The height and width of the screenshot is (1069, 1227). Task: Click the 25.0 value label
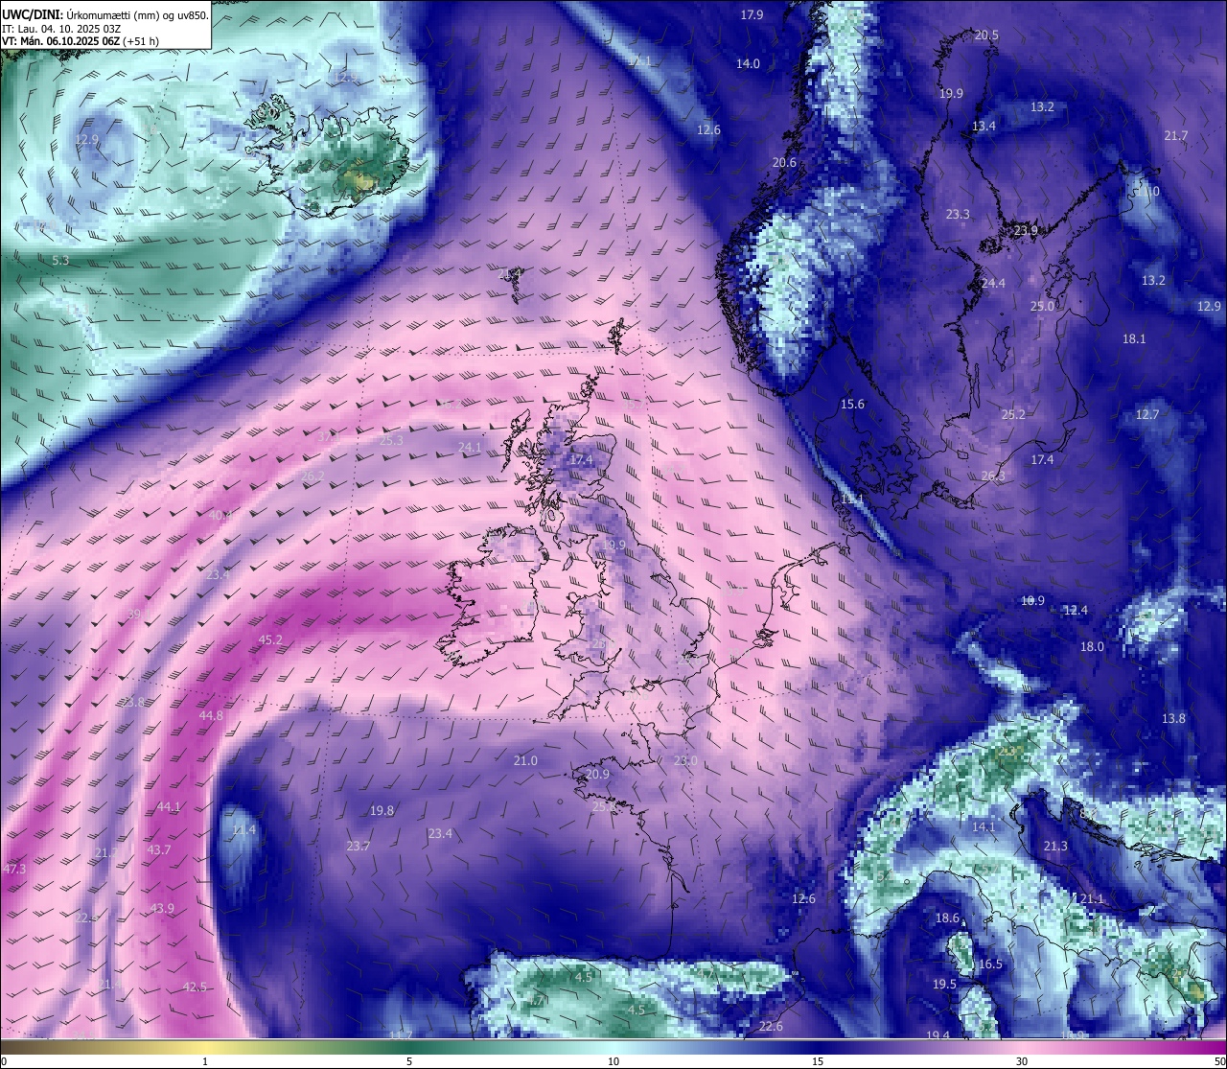[1042, 307]
